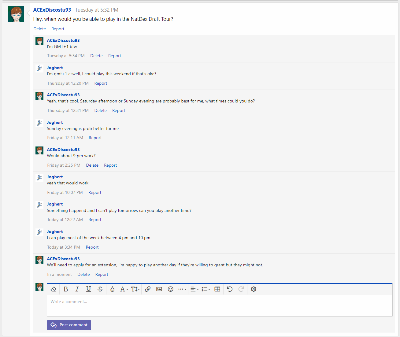
Task: Report the "Sunday evening is prob better" comment
Action: tap(95, 138)
